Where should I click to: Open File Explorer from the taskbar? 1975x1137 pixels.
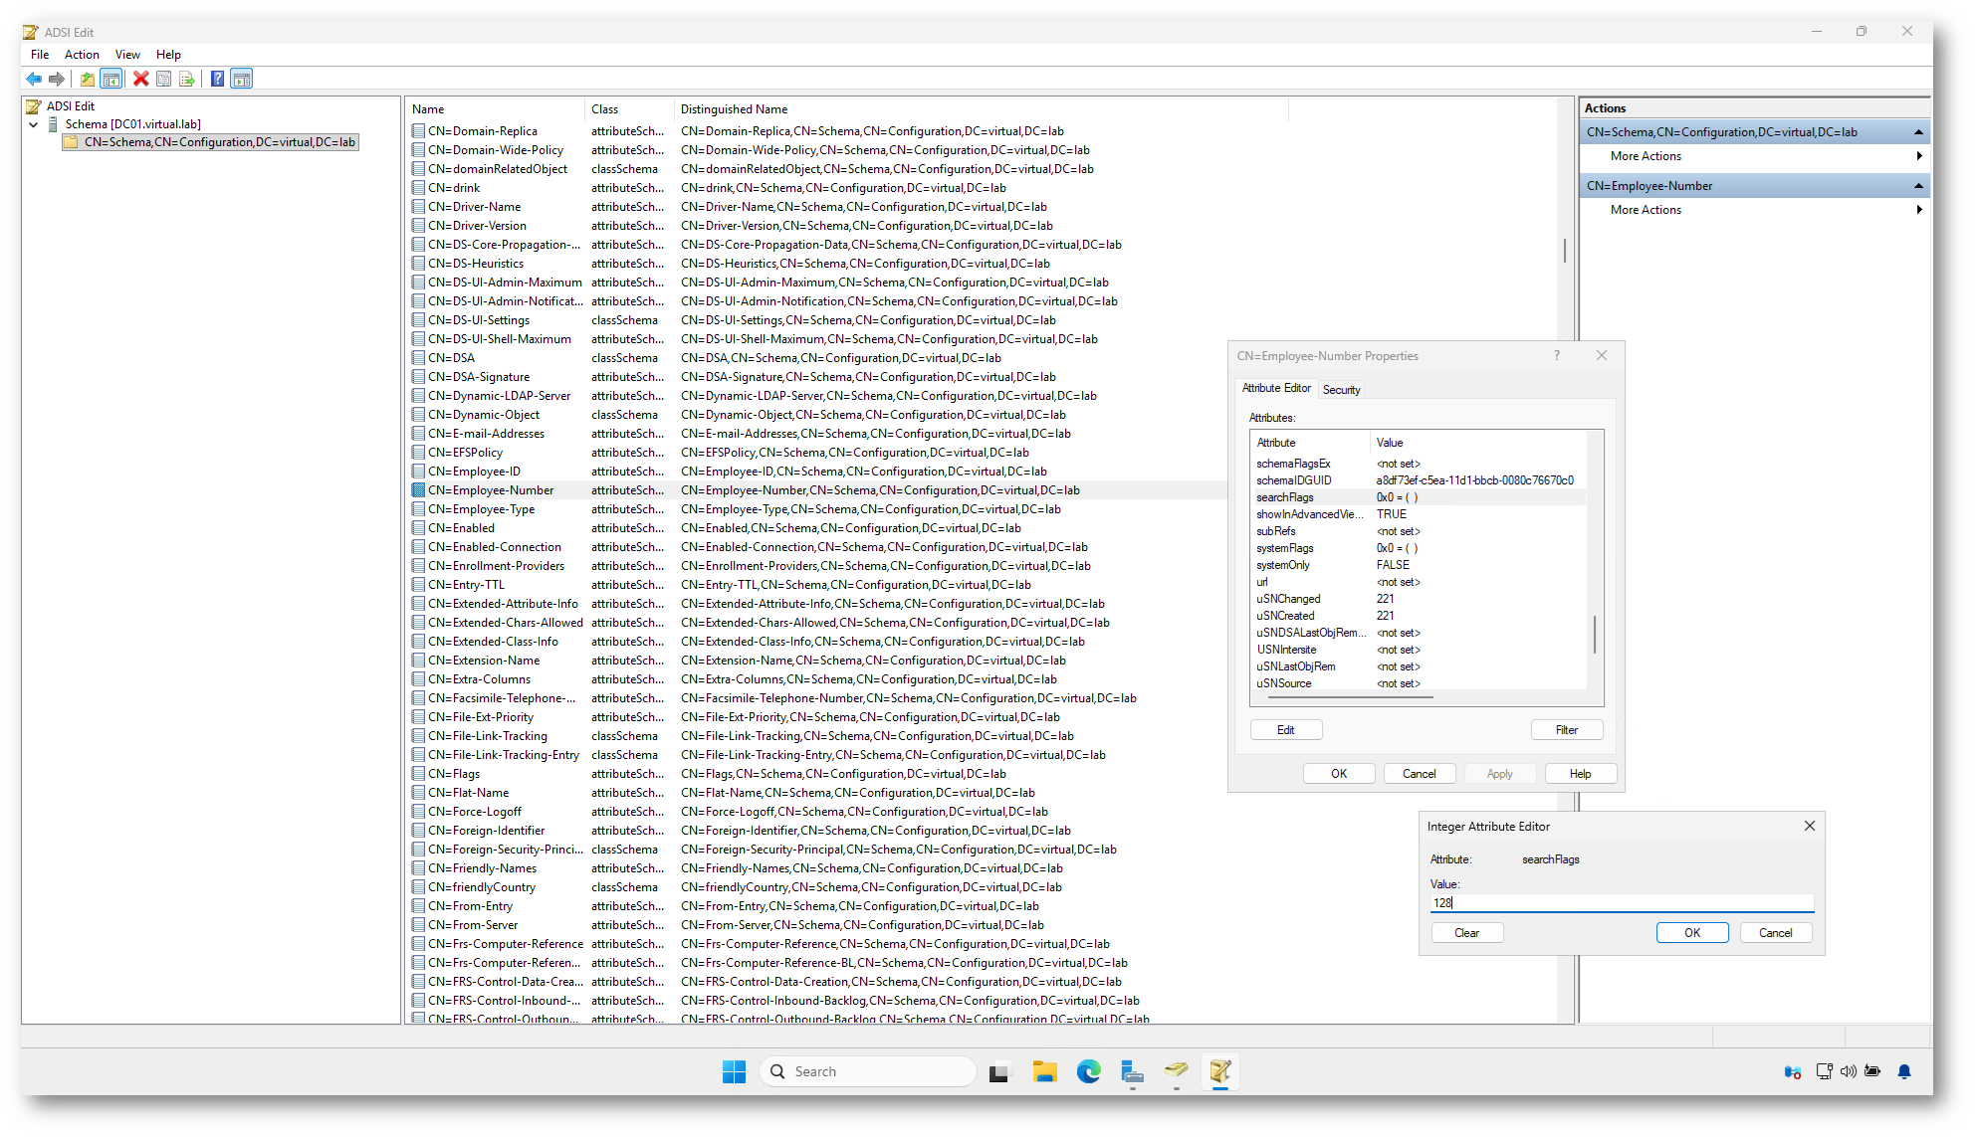1044,1071
